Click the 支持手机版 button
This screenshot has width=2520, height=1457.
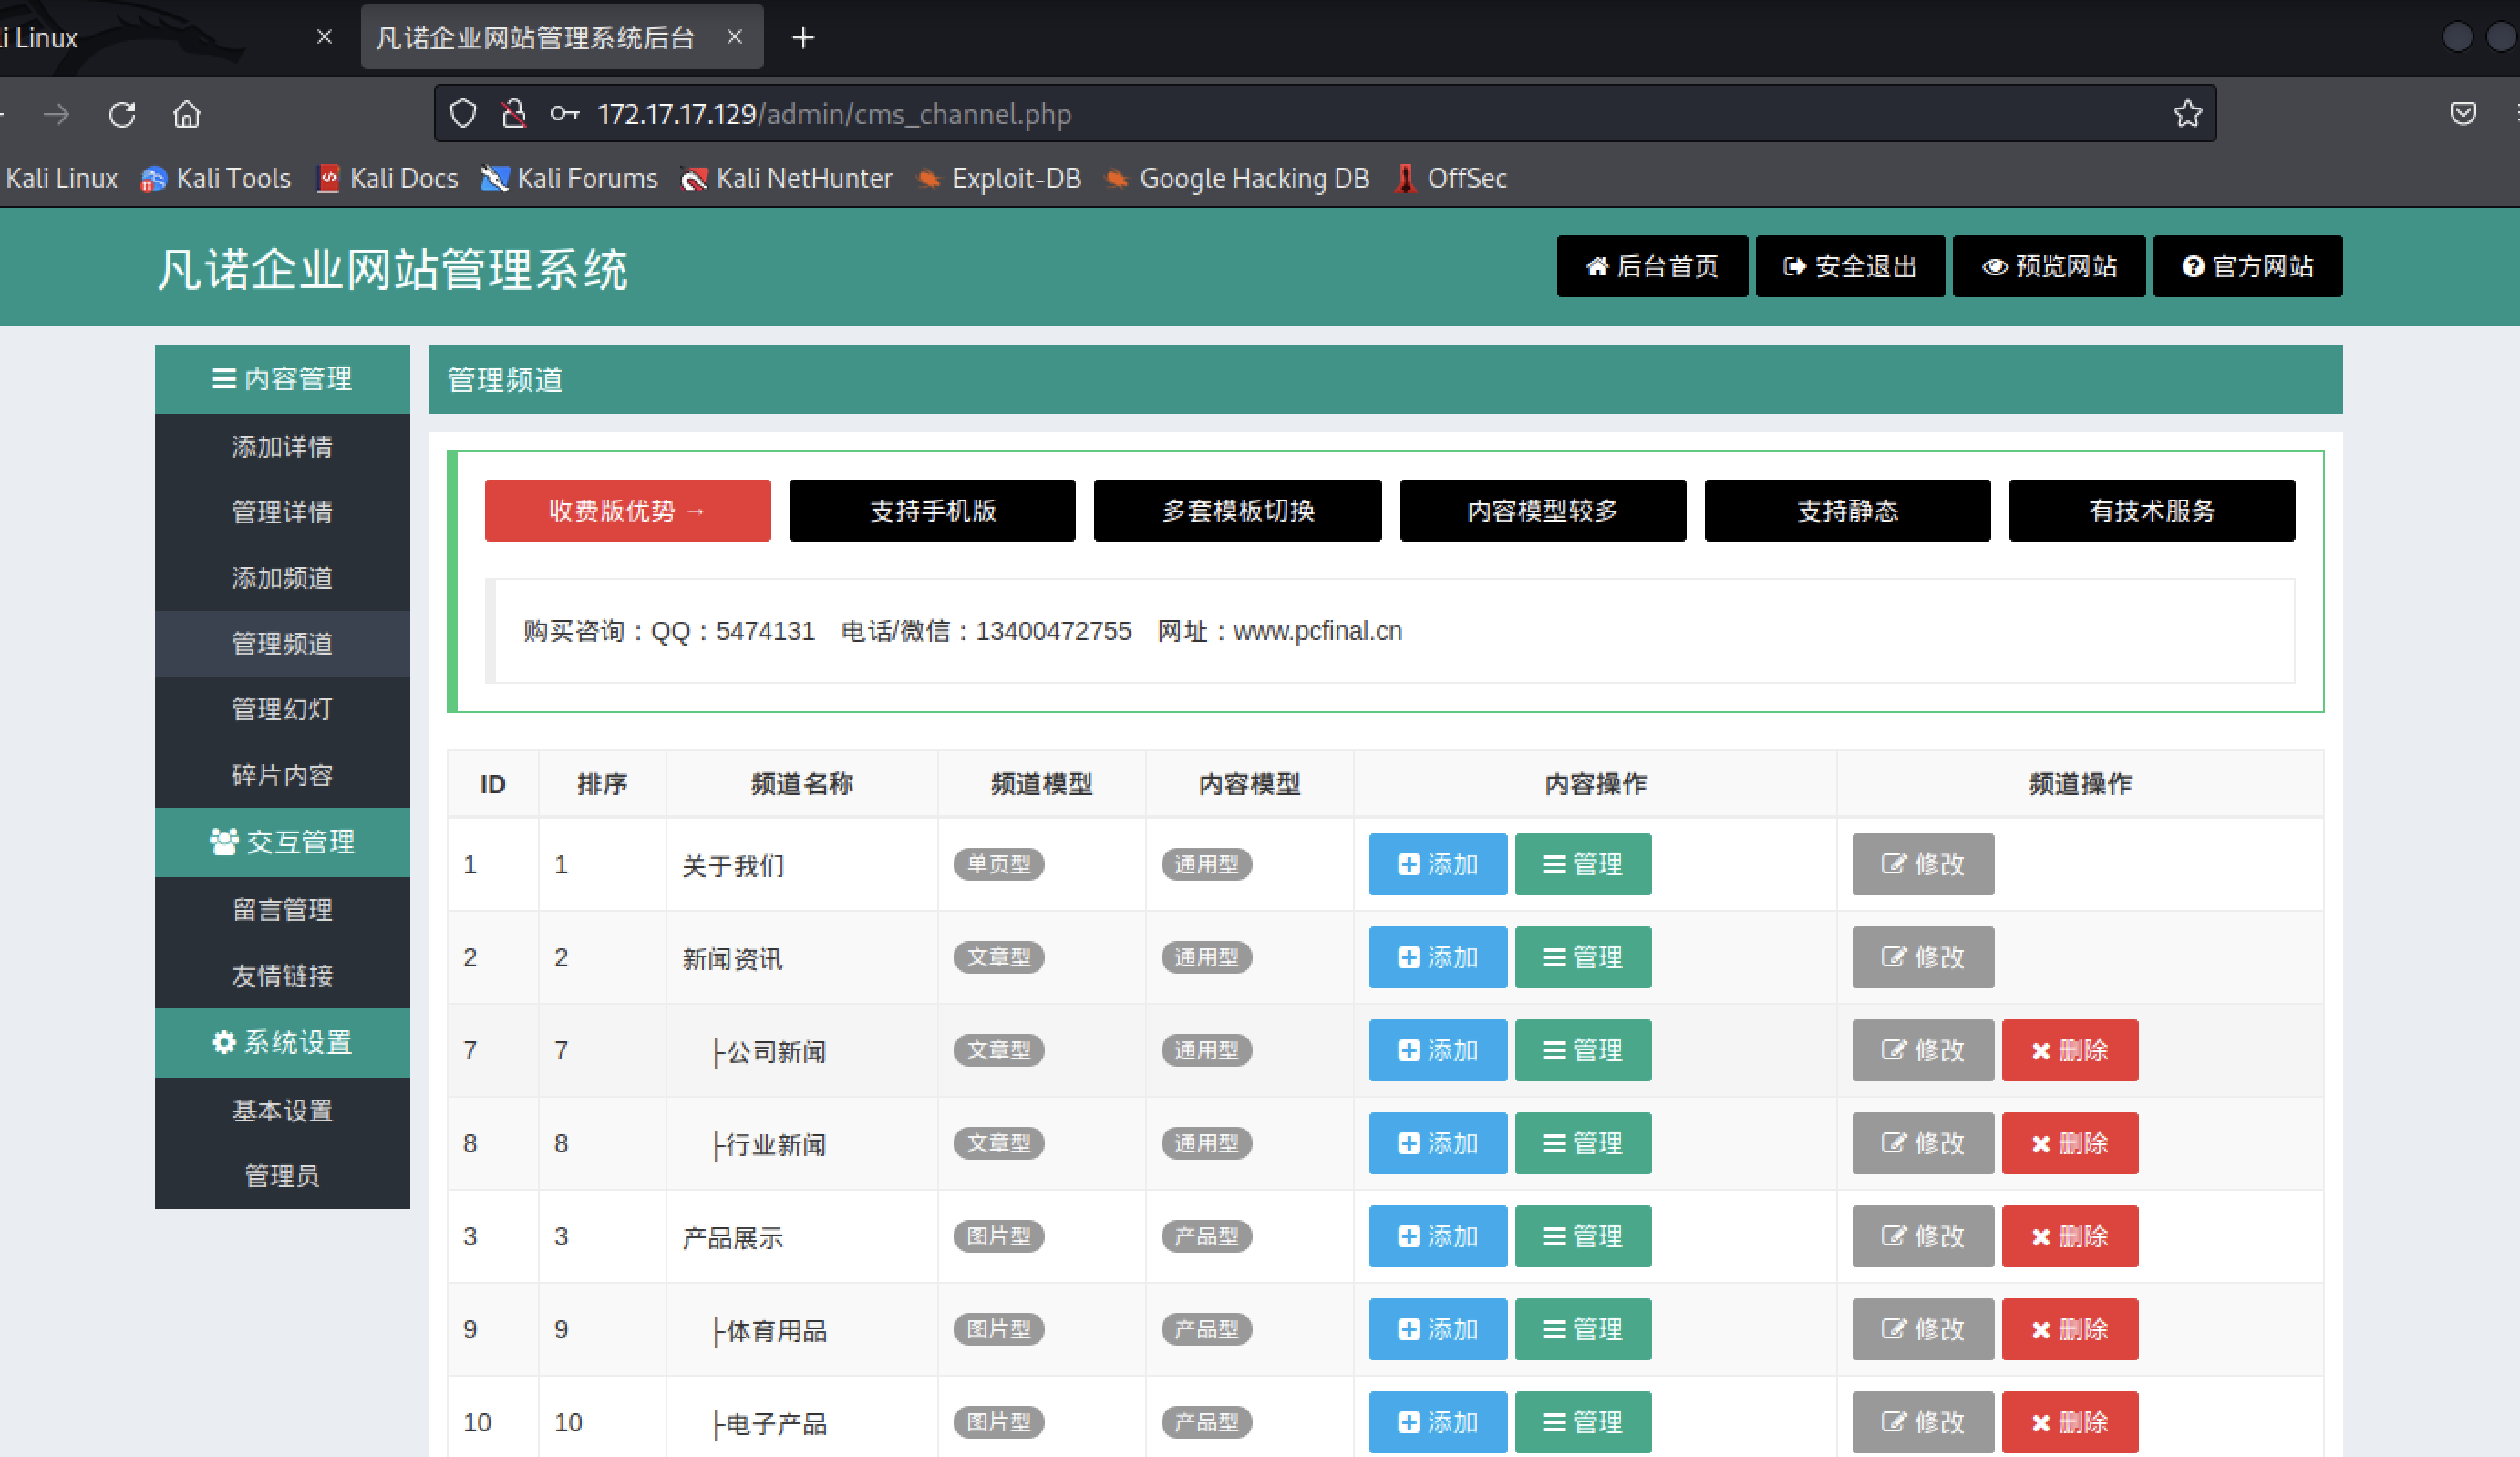(x=932, y=510)
